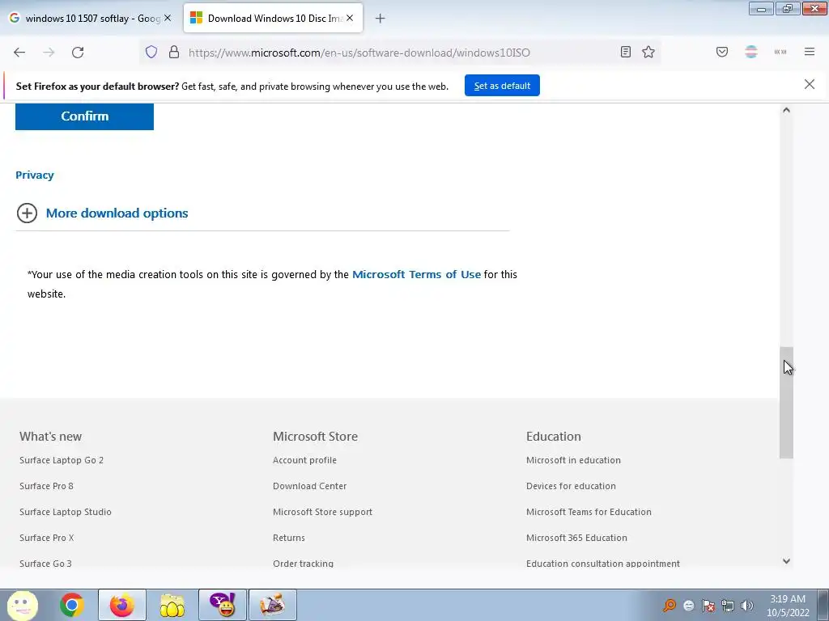Open Surface Laptop Studio link

click(66, 512)
